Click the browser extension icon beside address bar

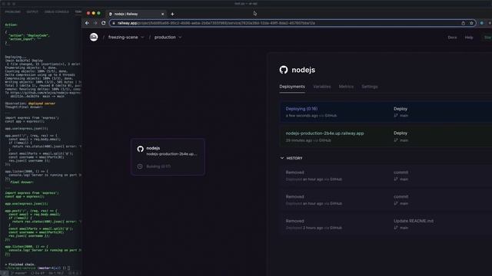(482, 23)
